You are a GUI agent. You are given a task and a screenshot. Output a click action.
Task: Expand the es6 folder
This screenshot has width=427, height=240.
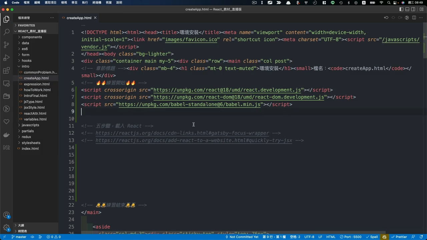36,49
